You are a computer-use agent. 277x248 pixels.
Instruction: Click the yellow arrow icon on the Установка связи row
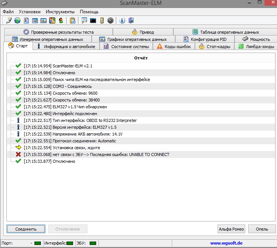pos(18,147)
